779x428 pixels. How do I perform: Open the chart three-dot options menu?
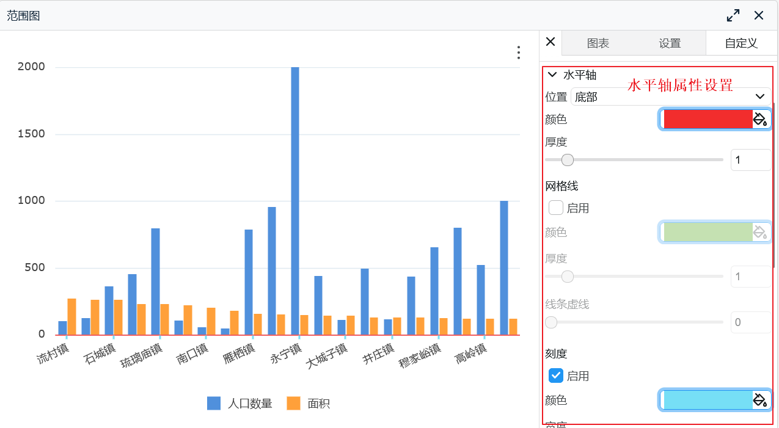(518, 53)
